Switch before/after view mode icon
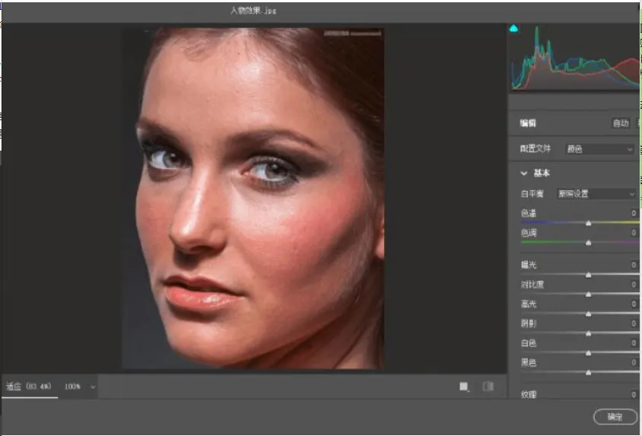The width and height of the screenshot is (642, 436). [463, 387]
